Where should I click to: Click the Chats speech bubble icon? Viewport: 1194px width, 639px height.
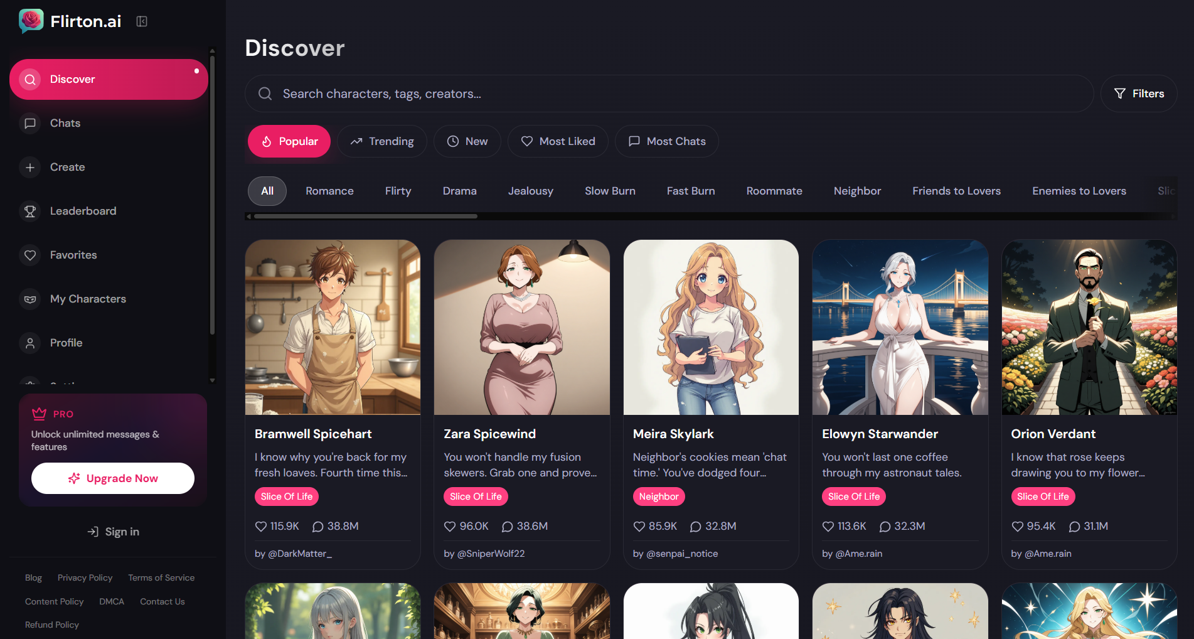pos(29,123)
